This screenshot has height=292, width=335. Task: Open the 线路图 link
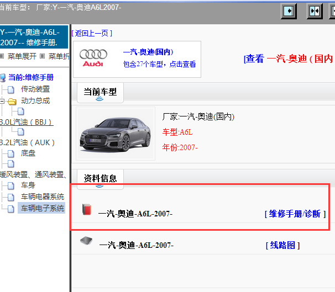(x=282, y=245)
